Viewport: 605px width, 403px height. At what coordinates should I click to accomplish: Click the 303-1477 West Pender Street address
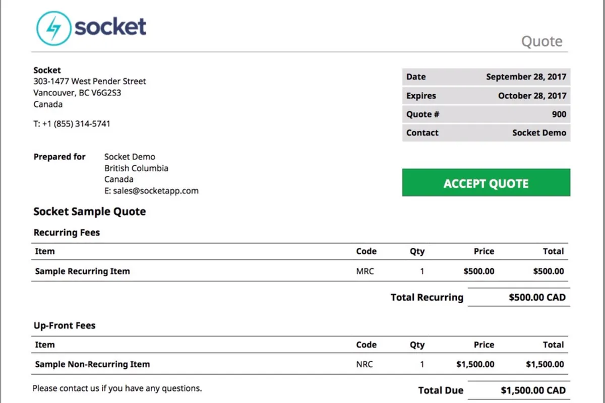point(90,81)
